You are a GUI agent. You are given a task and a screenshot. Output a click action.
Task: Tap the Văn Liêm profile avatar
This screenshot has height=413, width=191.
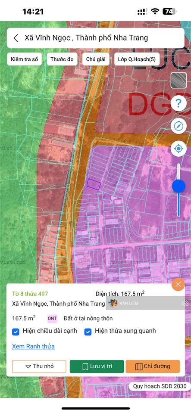[113, 303]
